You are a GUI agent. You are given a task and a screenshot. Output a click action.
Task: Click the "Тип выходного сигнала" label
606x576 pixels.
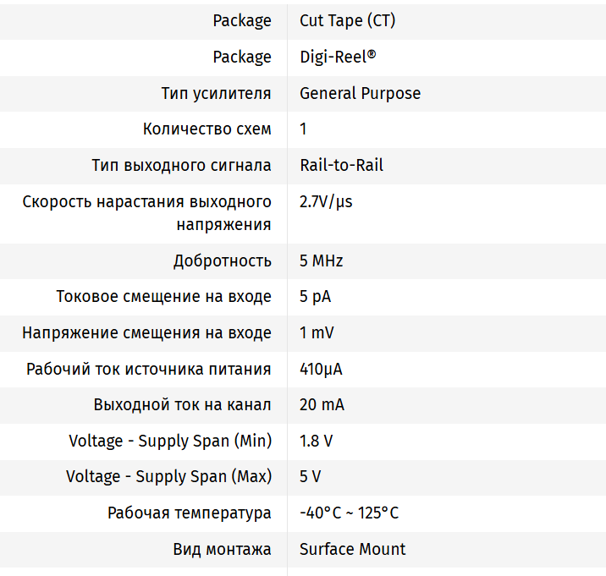pos(181,165)
